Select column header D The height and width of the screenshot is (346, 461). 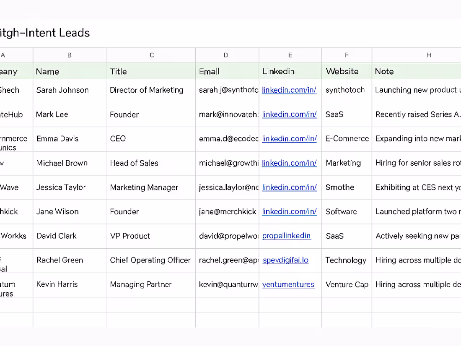tap(226, 55)
